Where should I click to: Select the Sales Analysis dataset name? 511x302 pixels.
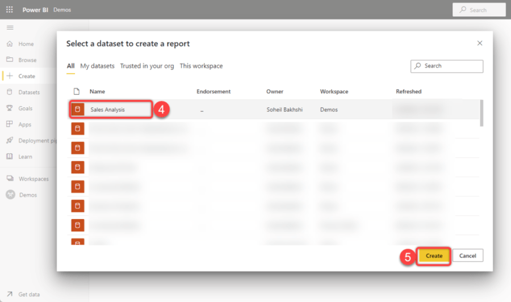coord(107,110)
